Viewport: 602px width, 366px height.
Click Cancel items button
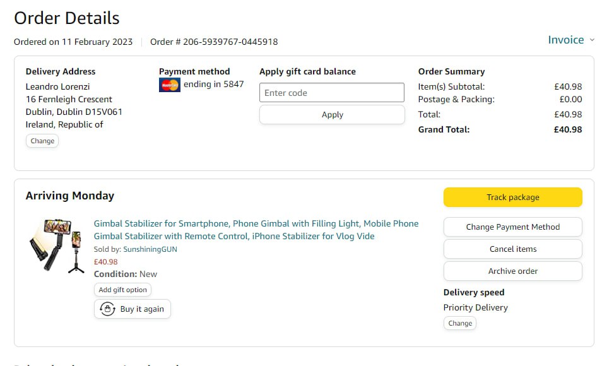click(512, 249)
